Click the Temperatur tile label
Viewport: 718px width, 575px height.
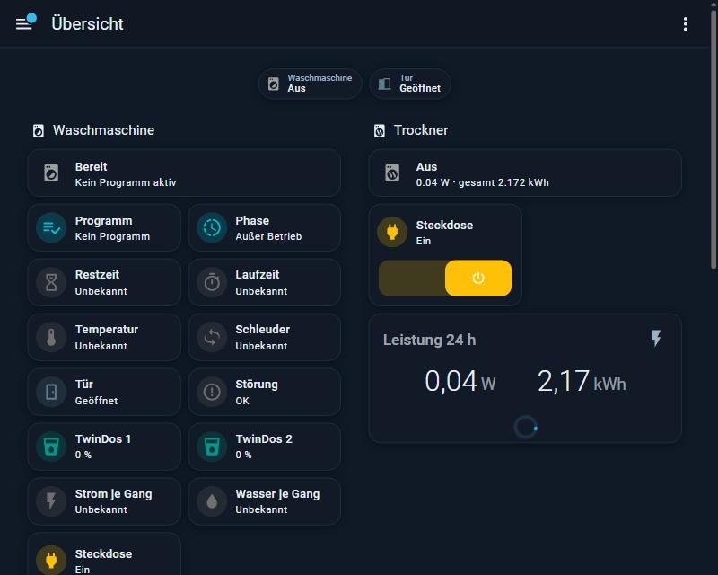[x=106, y=330]
